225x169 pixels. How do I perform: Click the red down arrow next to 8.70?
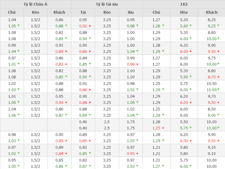pyautogui.click(x=218, y=77)
